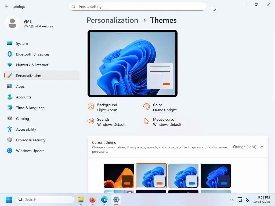
Task: Select the blue light bloom theme thumbnail
Action: coord(183,176)
